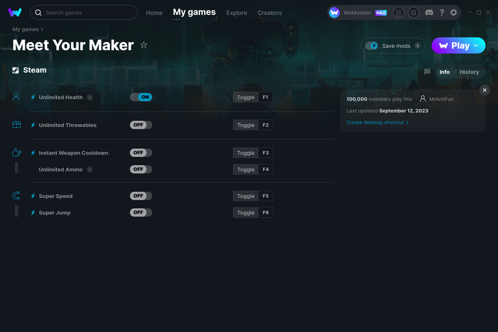This screenshot has width=498, height=332.
Task: Favorite Meet Your Maker with the star
Action: click(144, 44)
